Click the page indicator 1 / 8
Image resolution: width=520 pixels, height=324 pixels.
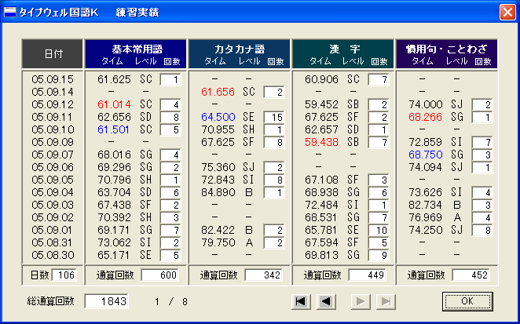[x=170, y=302]
